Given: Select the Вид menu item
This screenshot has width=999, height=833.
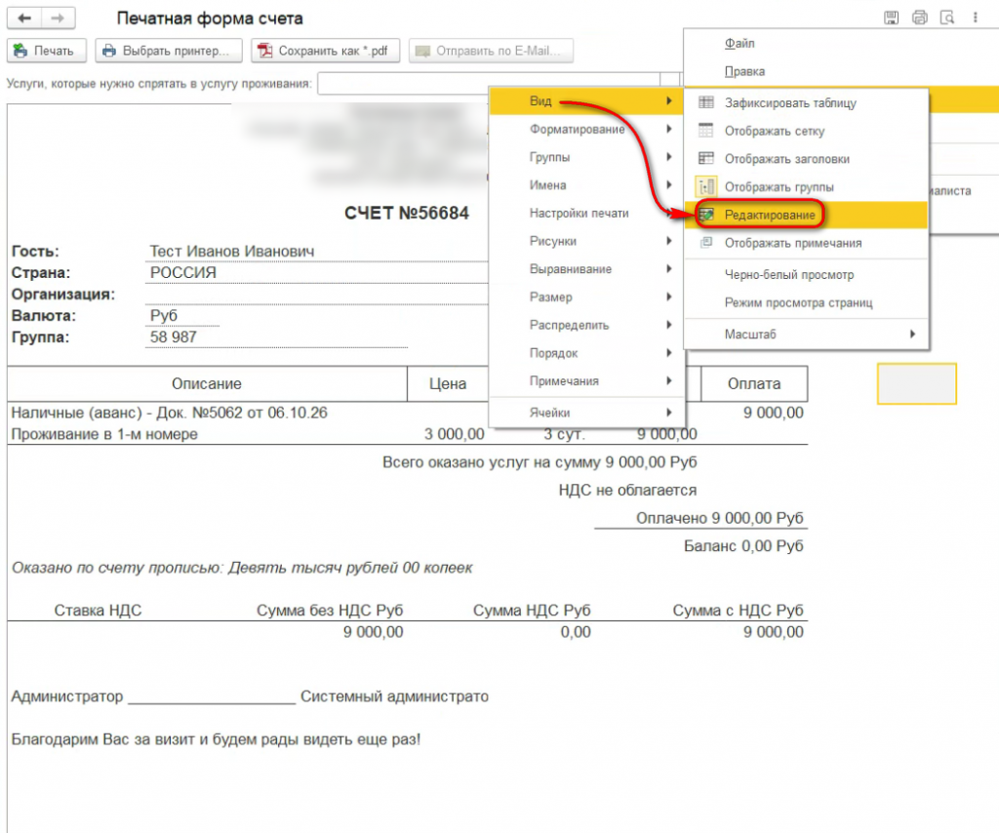Looking at the screenshot, I should pyautogui.click(x=586, y=101).
